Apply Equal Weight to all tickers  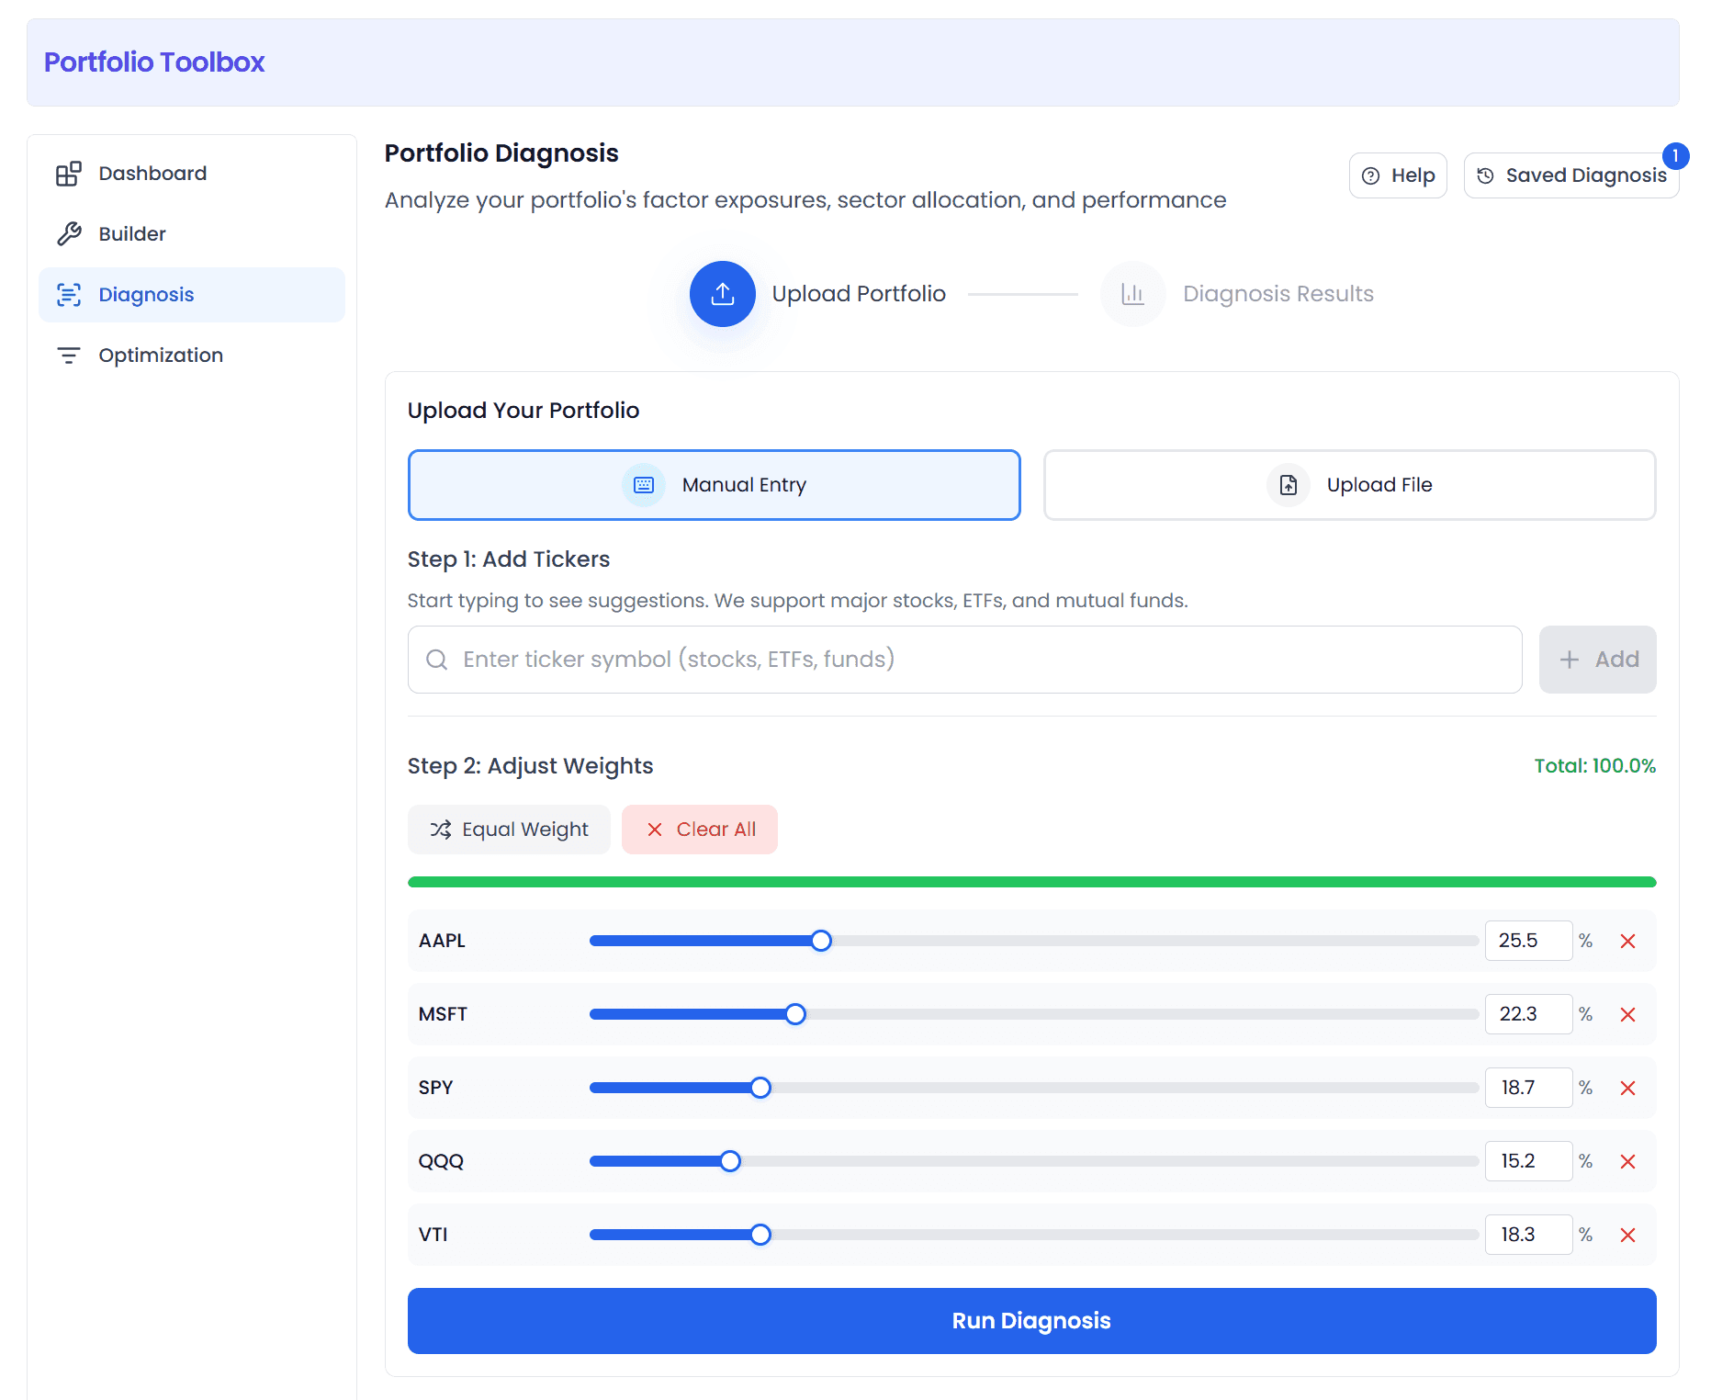point(509,830)
